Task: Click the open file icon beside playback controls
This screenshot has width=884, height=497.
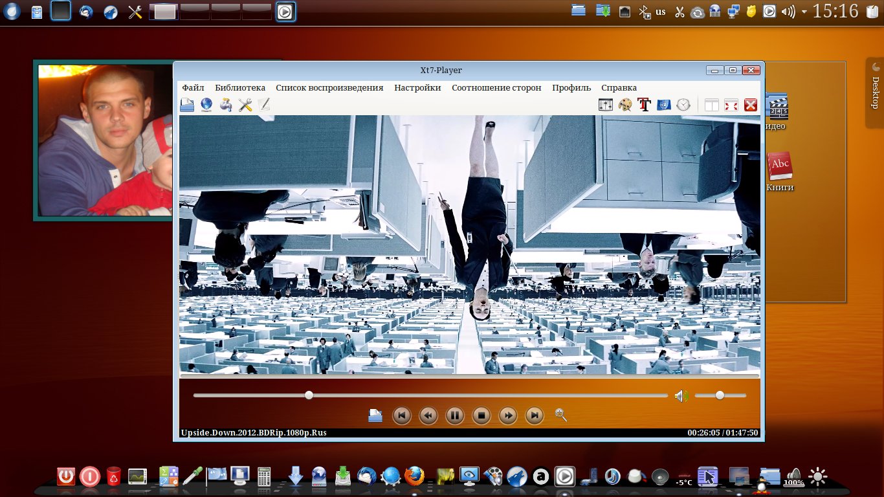Action: pos(375,415)
